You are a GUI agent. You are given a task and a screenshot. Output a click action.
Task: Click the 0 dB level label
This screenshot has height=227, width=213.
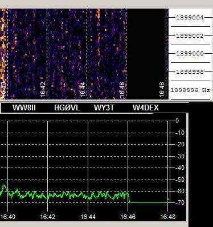pos(177,121)
